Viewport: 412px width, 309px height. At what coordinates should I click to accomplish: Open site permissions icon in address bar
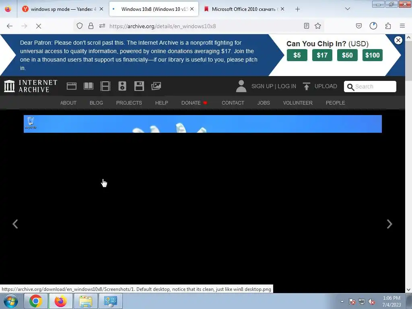[102, 26]
